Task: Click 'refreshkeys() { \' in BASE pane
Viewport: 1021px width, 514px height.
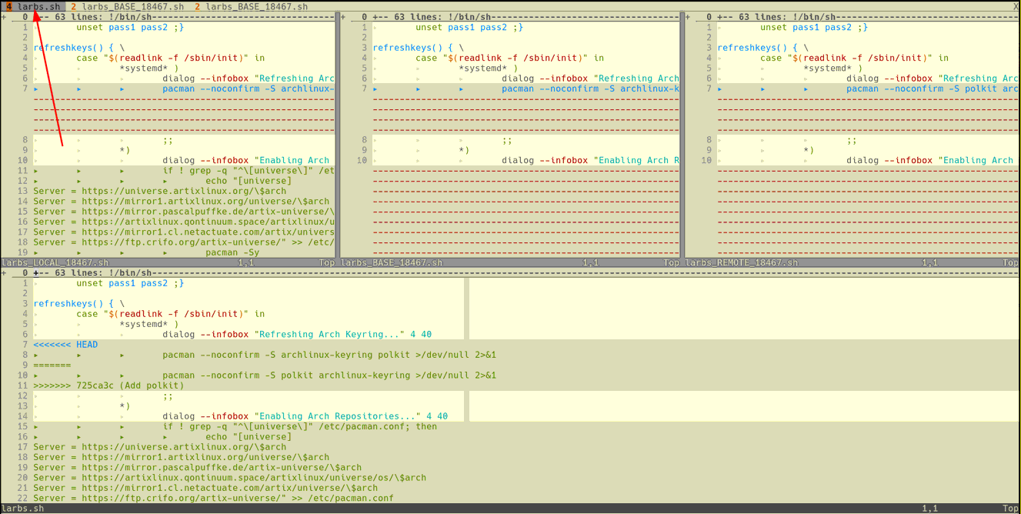Action: 418,48
